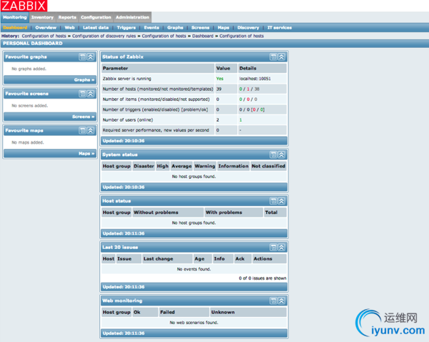This screenshot has width=429, height=342.
Task: Click the Ack column header
Action: click(243, 259)
